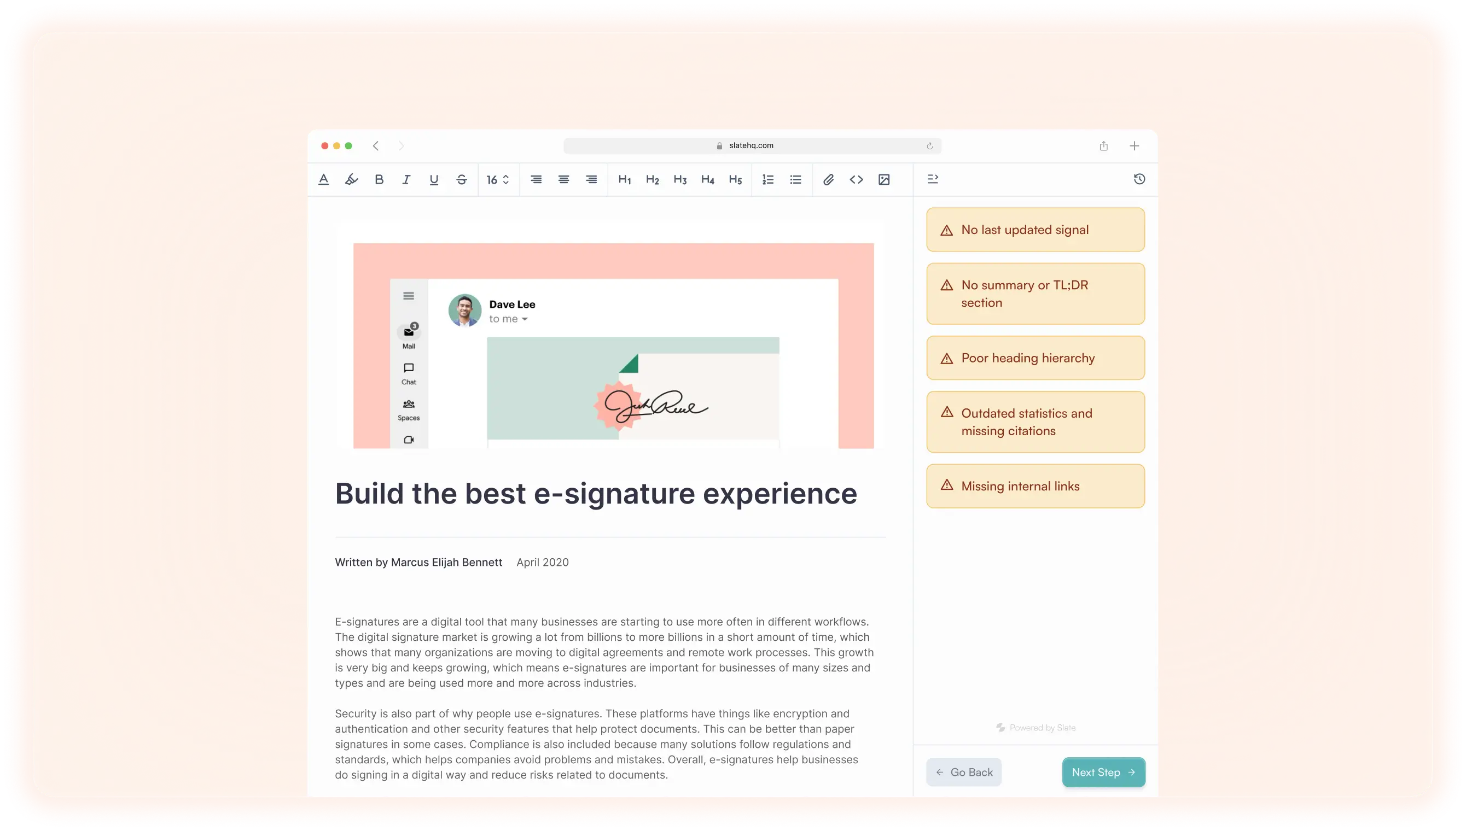Toggle underline formatting
This screenshot has width=1466, height=831.
click(434, 179)
